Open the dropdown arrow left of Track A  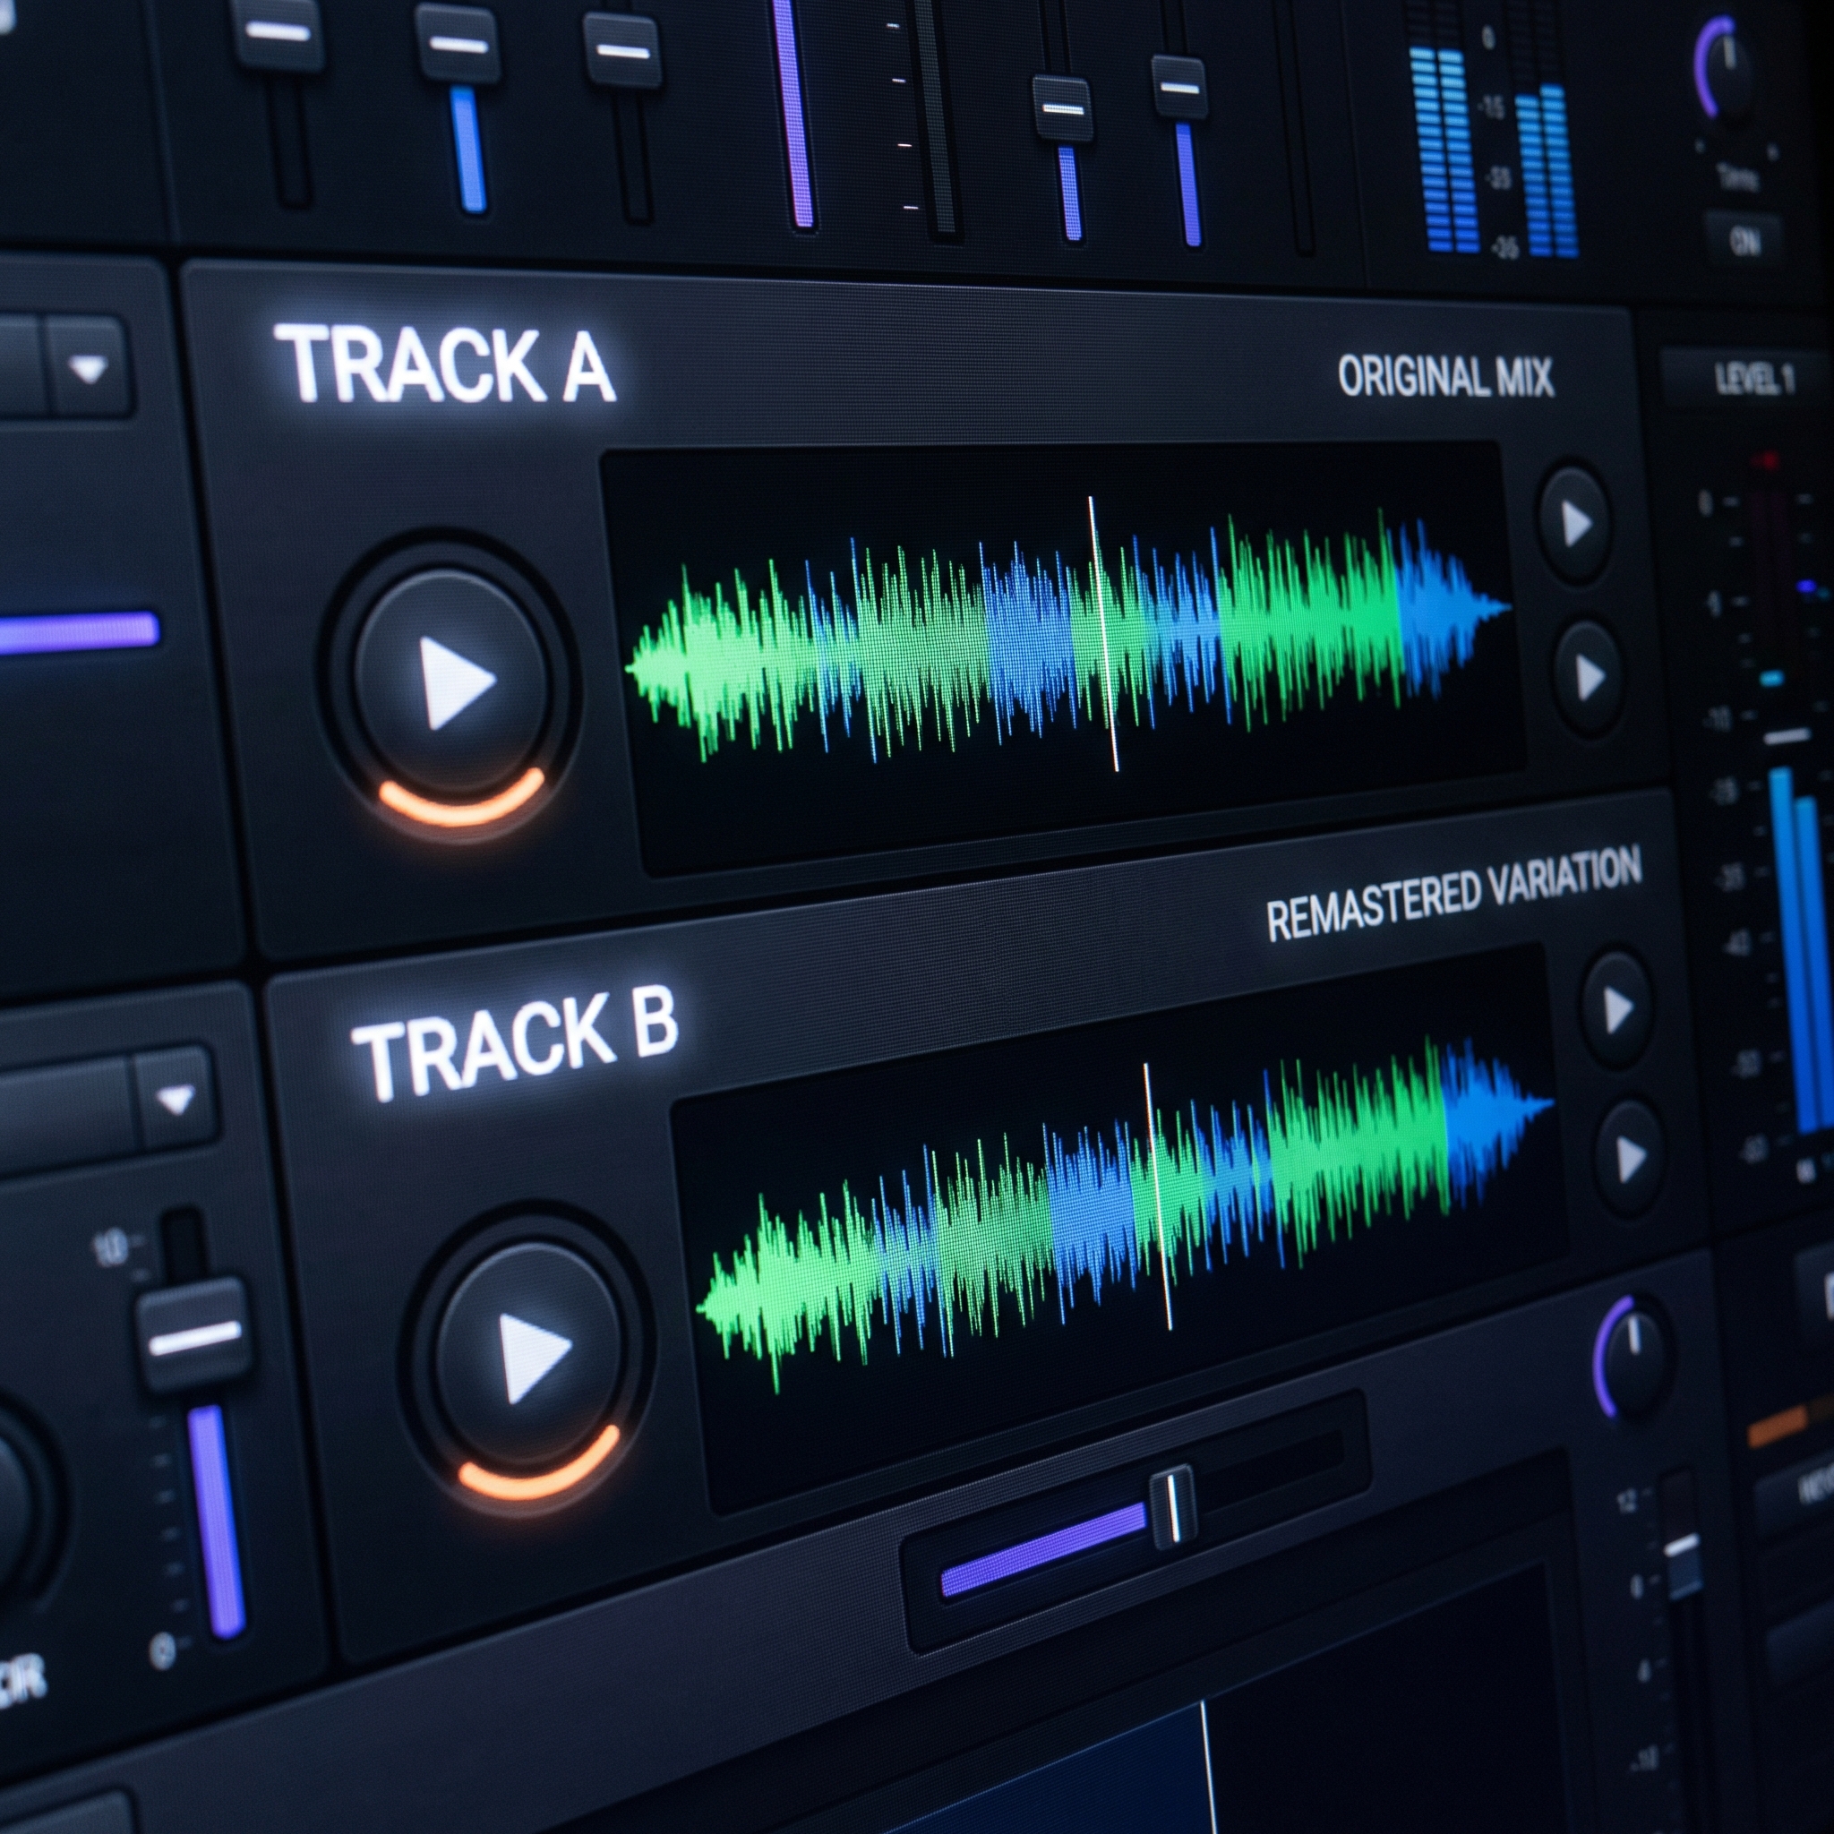point(89,368)
